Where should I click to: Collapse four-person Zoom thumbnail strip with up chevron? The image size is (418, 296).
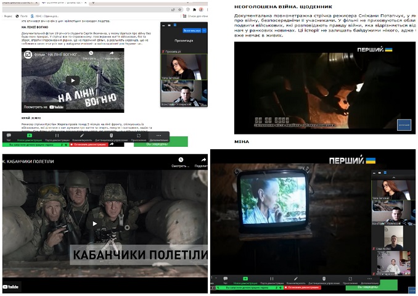(394, 178)
